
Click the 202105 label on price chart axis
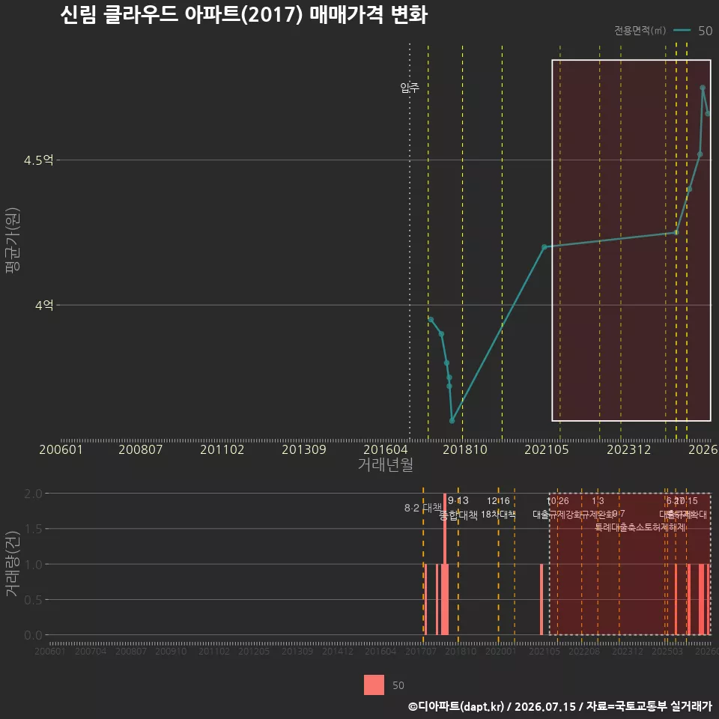pyautogui.click(x=546, y=449)
